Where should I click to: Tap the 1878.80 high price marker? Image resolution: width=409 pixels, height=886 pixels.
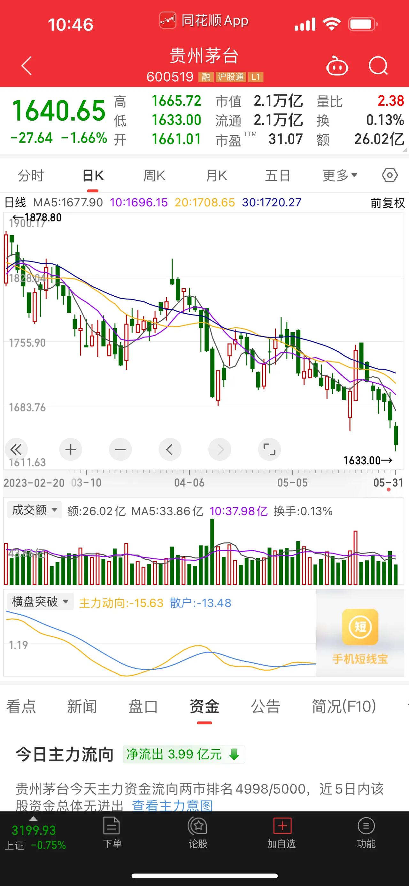[x=37, y=217]
